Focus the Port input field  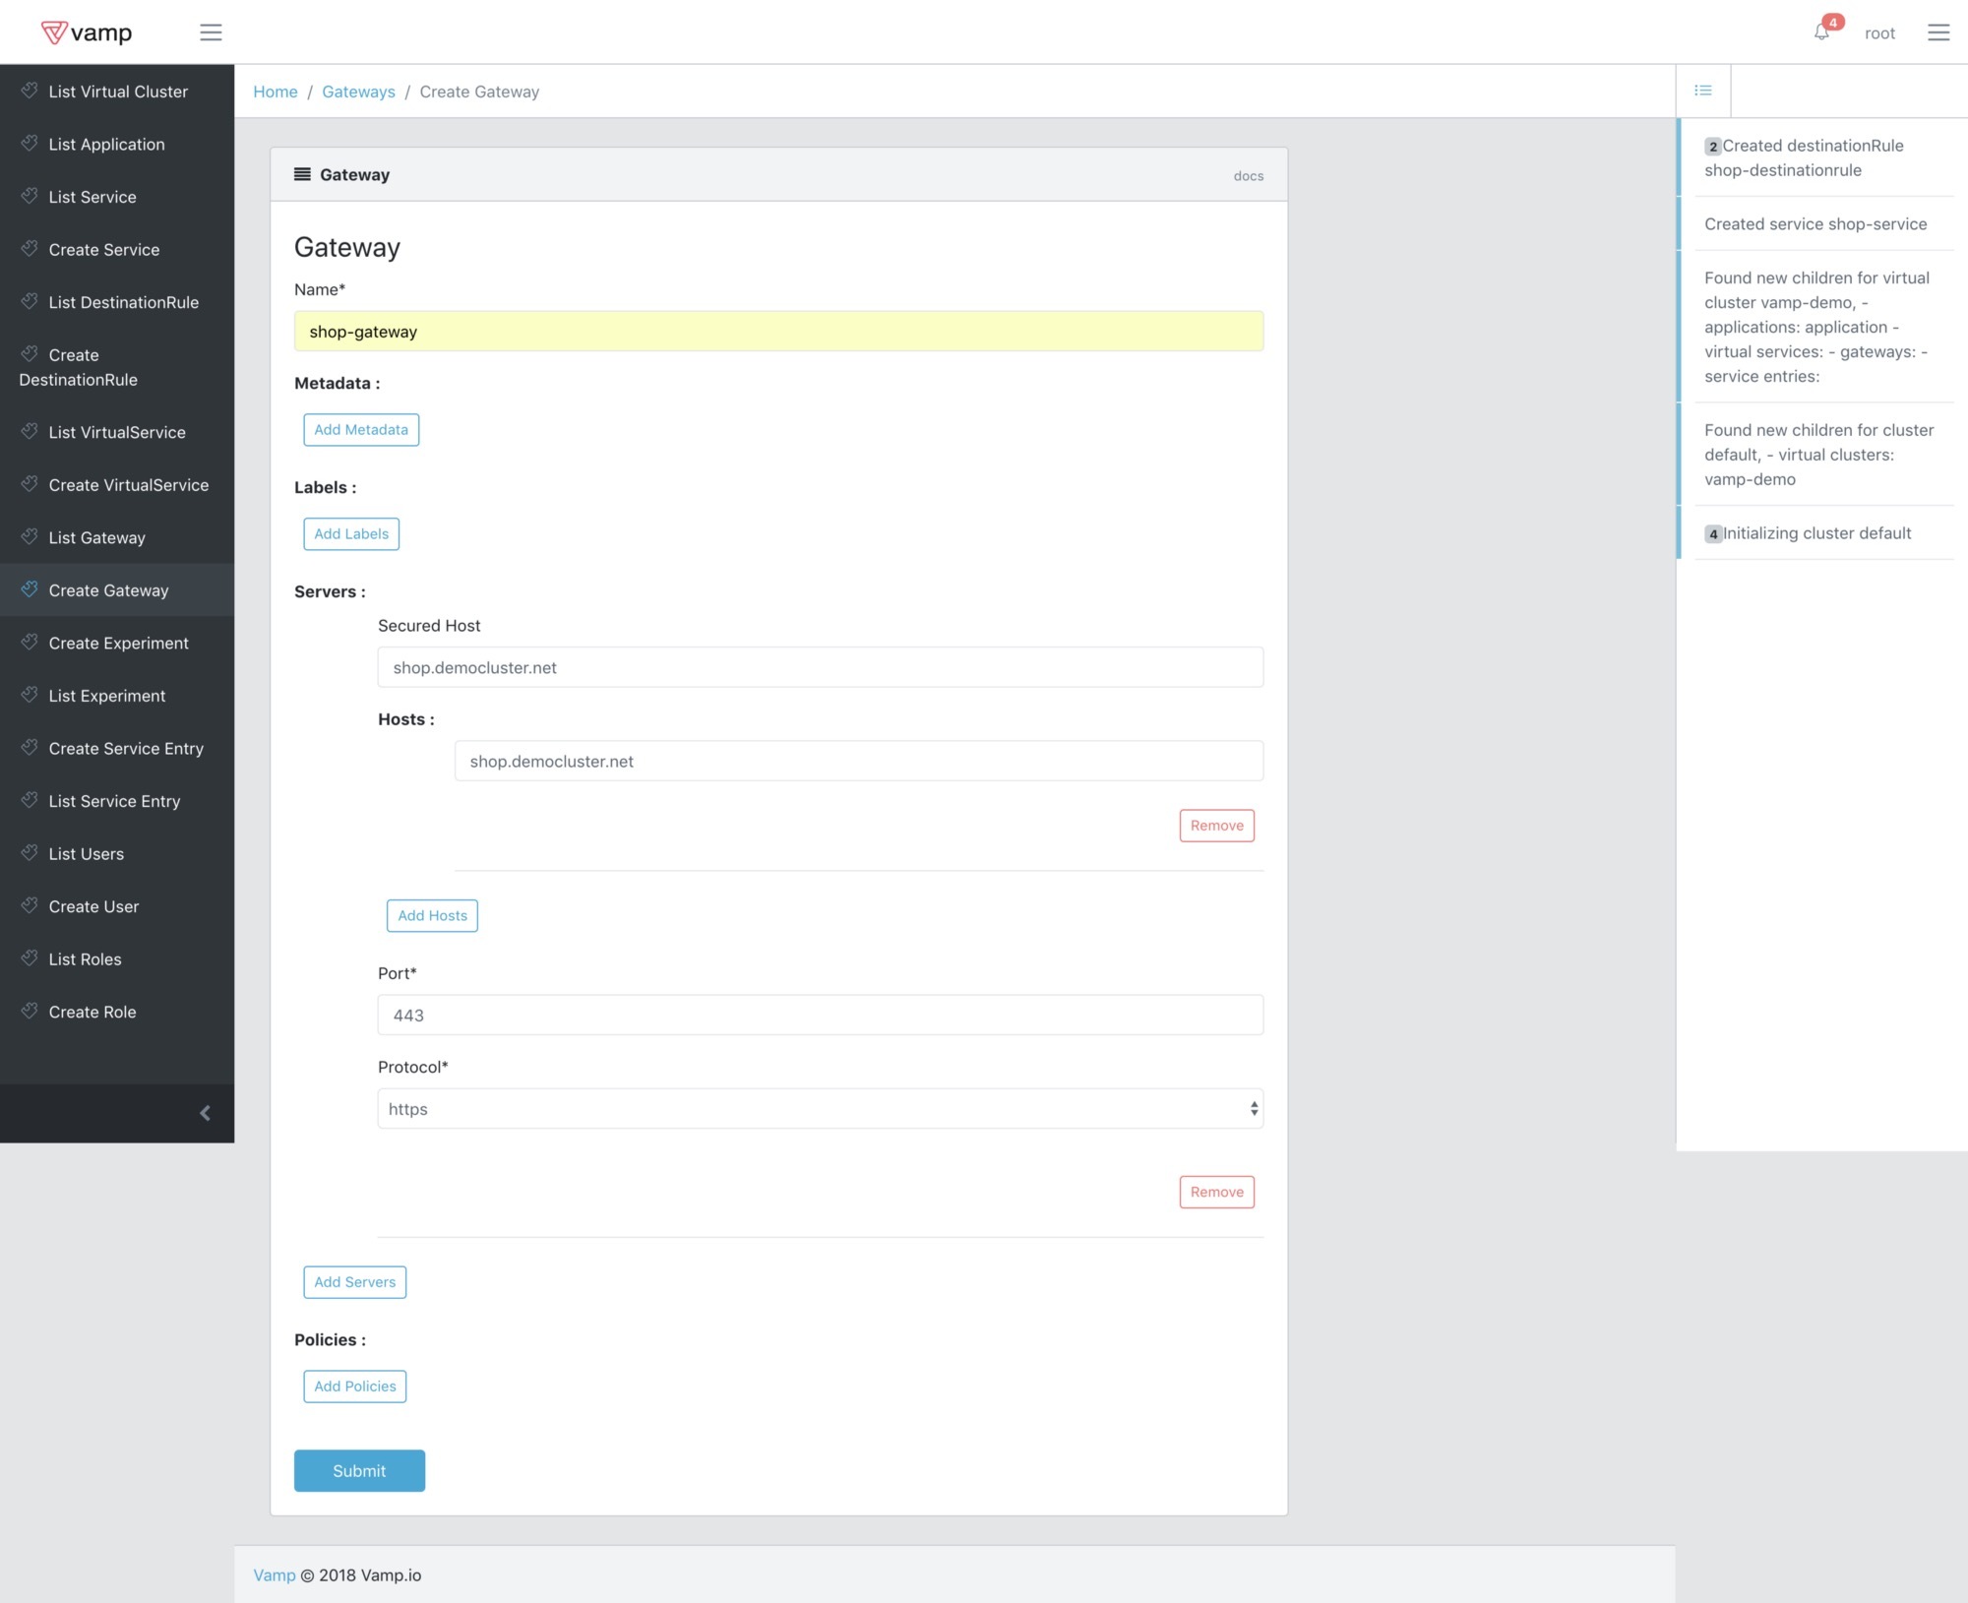click(820, 1015)
